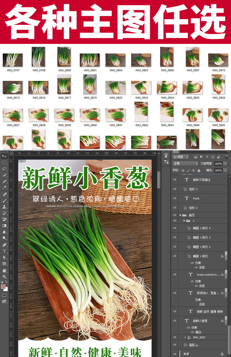231x357 pixels.
Task: Select the Quick Selection tool
Action: [4, 175]
